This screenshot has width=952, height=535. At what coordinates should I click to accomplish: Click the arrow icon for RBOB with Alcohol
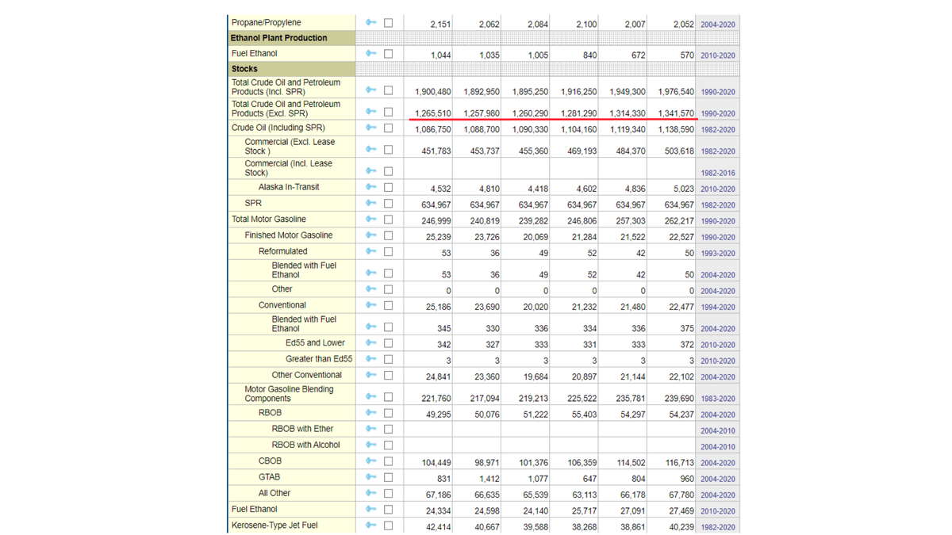370,445
